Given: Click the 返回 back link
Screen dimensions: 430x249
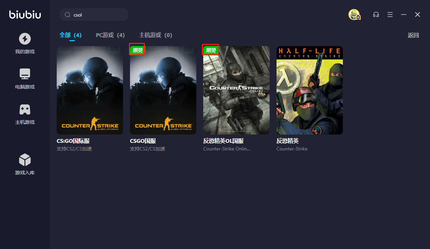Looking at the screenshot, I should tap(413, 35).
